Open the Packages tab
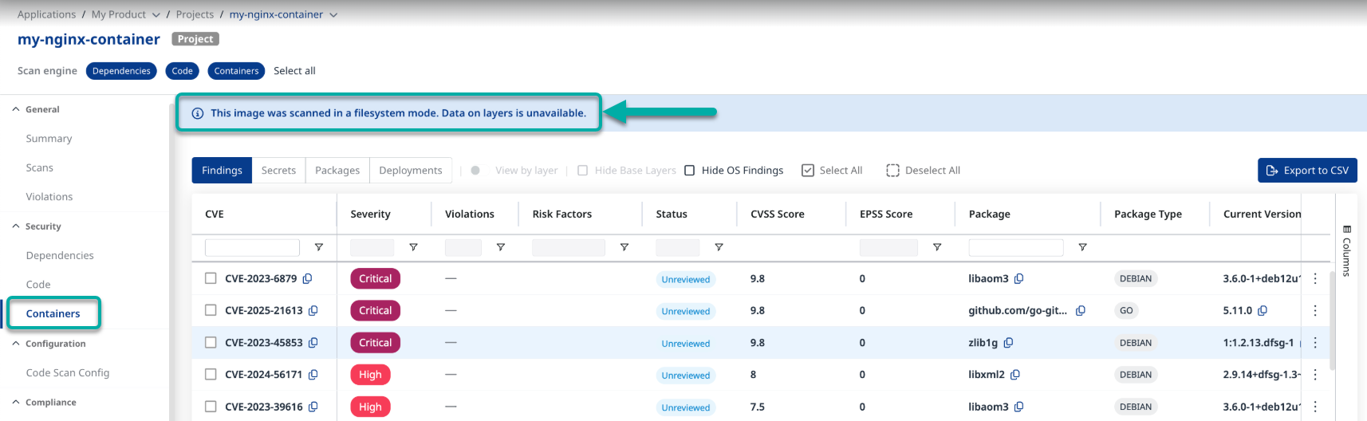Image resolution: width=1367 pixels, height=421 pixels. coord(337,171)
